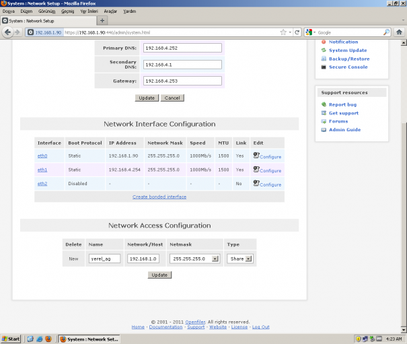Click into the Secondary DNS field

coord(182,65)
